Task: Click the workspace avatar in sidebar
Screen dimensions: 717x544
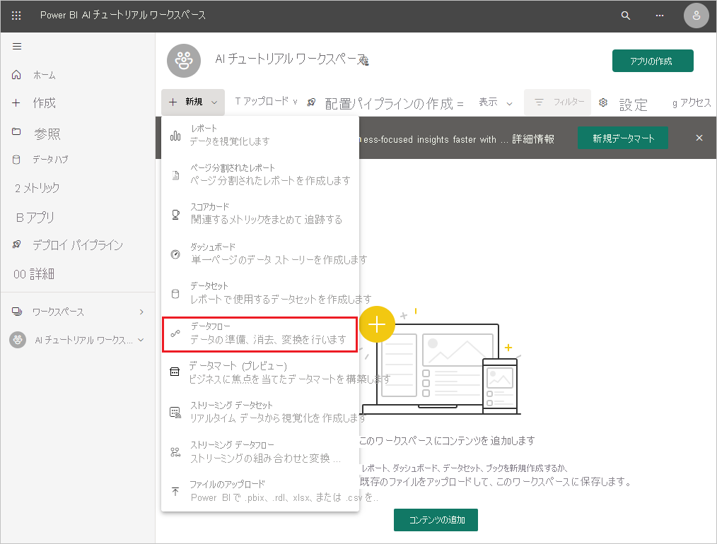Action: (18, 340)
